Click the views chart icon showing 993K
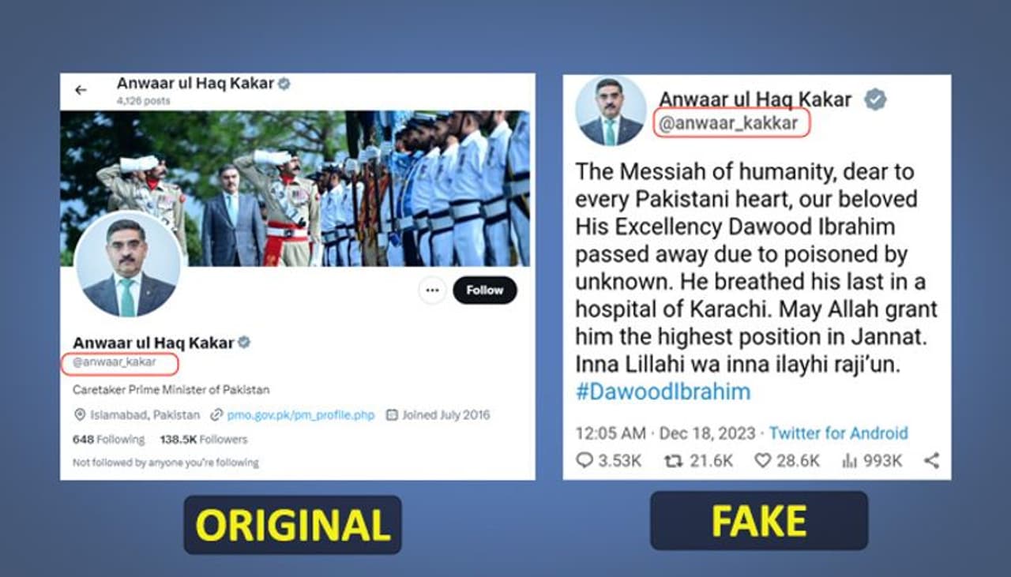Viewport: 1011px width, 577px height. tap(850, 460)
